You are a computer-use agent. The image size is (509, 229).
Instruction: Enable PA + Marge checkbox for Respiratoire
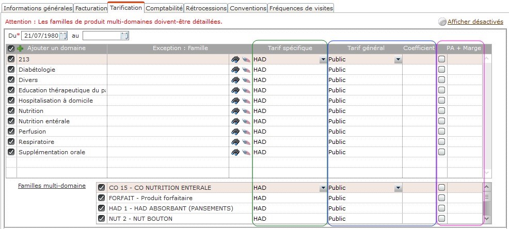(441, 142)
